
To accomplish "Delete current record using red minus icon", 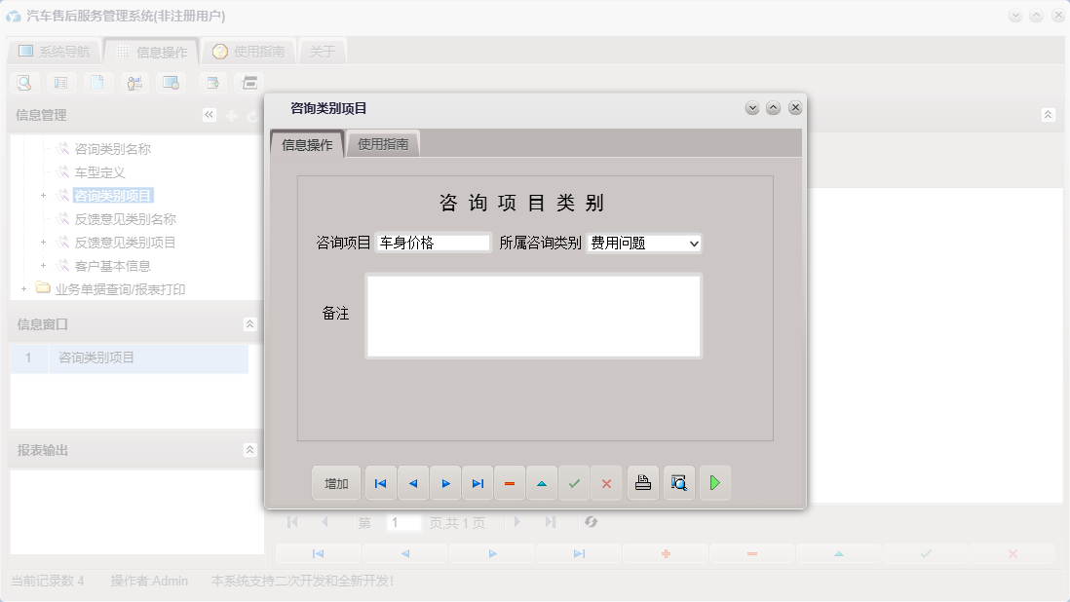I will (510, 482).
